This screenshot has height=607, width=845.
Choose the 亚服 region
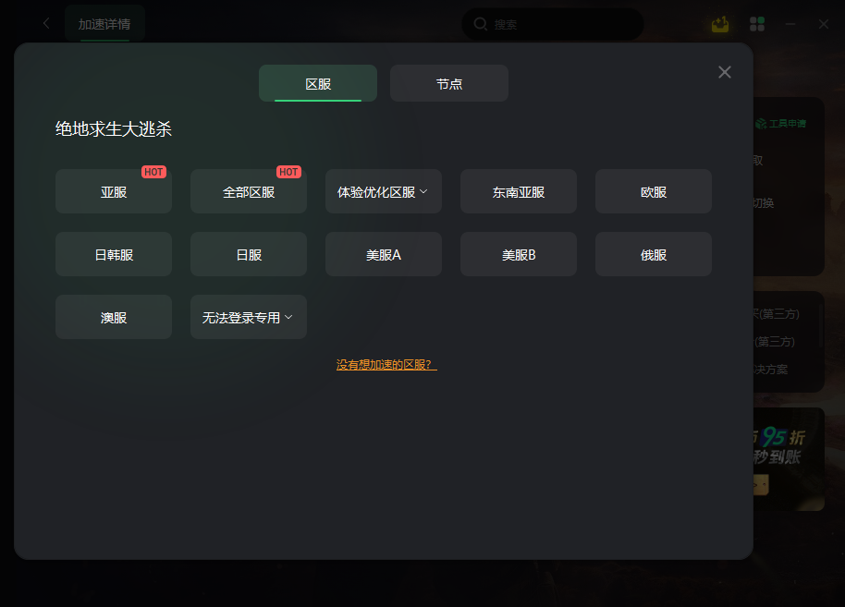pyautogui.click(x=114, y=192)
